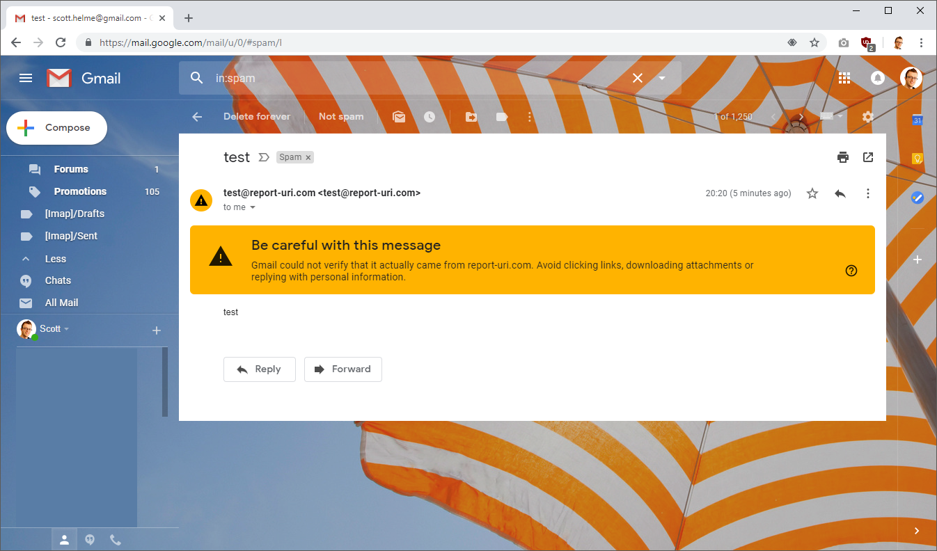Click the Not spam button
This screenshot has width=937, height=551.
pos(341,117)
